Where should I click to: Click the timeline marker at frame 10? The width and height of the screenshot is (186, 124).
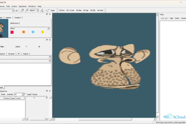47,98
